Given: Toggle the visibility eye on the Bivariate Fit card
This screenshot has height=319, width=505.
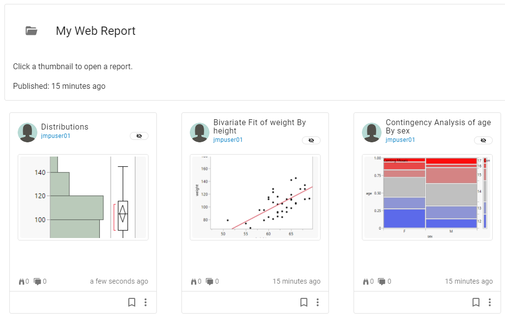Looking at the screenshot, I should coord(311,140).
